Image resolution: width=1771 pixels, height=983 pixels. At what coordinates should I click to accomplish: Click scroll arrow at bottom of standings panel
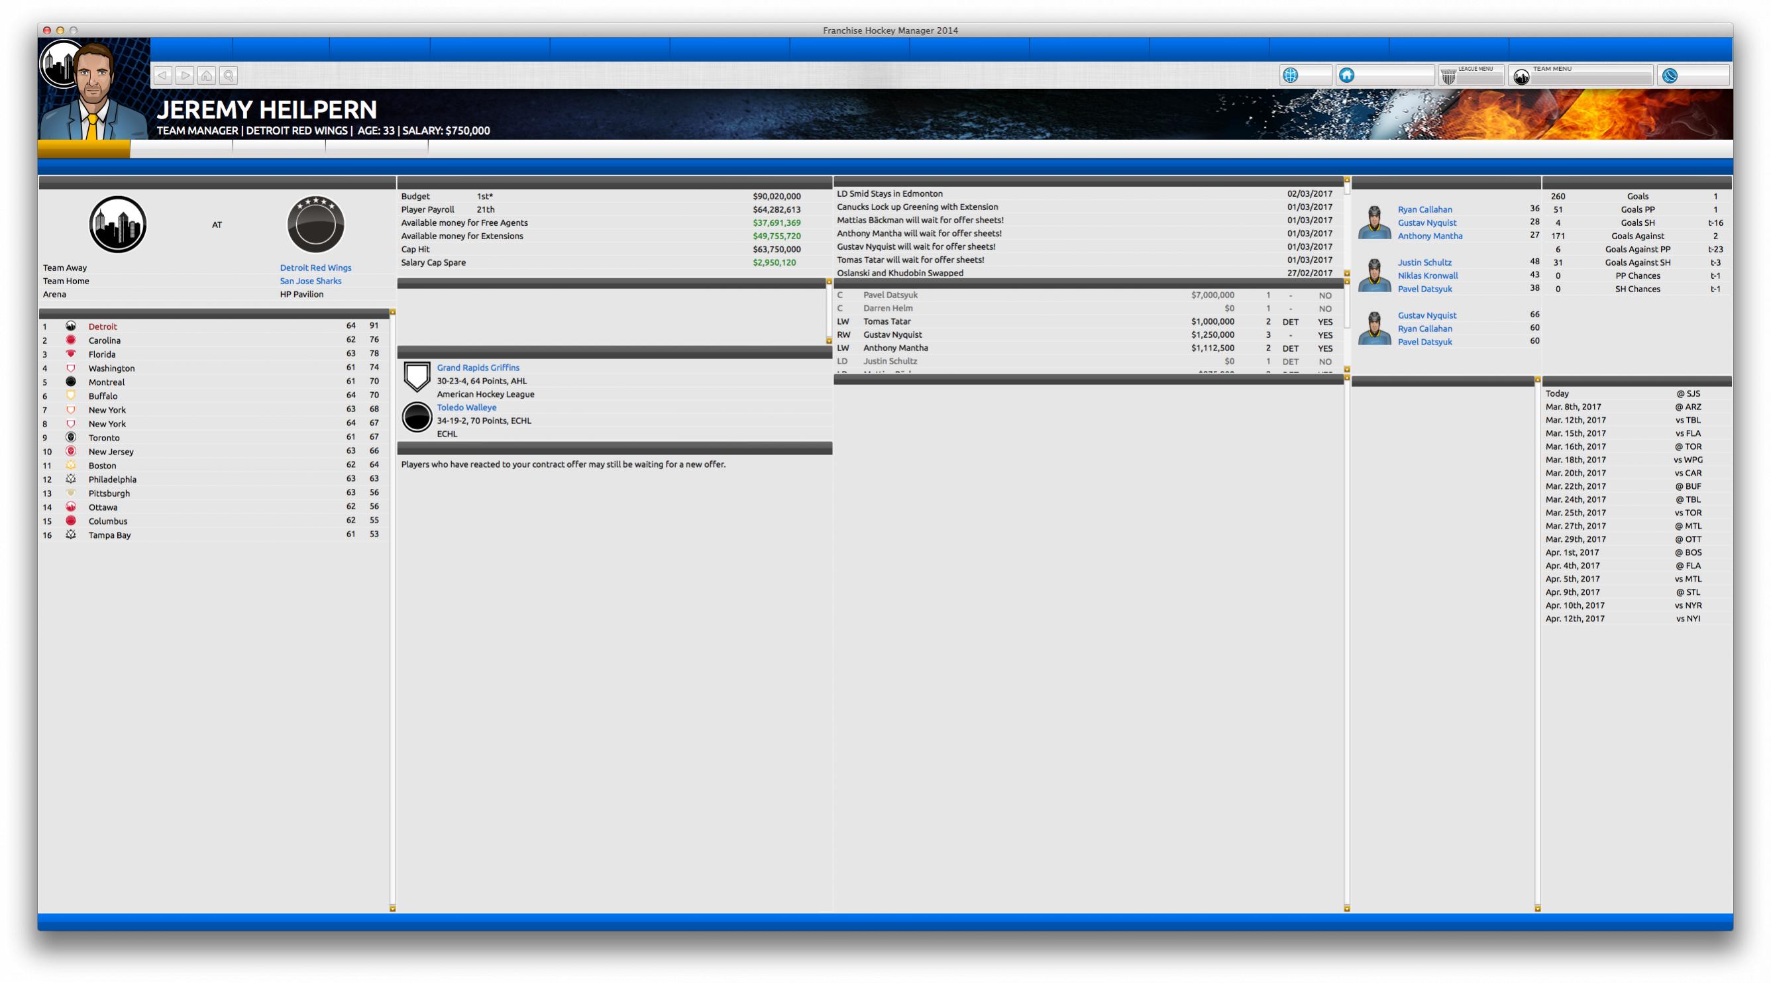coord(393,909)
